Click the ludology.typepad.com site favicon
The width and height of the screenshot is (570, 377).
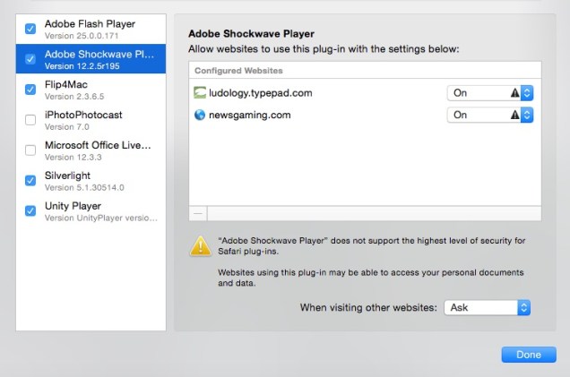pyautogui.click(x=200, y=93)
